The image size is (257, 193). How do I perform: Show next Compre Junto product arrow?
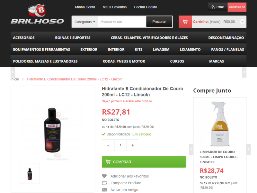[x=248, y=149]
